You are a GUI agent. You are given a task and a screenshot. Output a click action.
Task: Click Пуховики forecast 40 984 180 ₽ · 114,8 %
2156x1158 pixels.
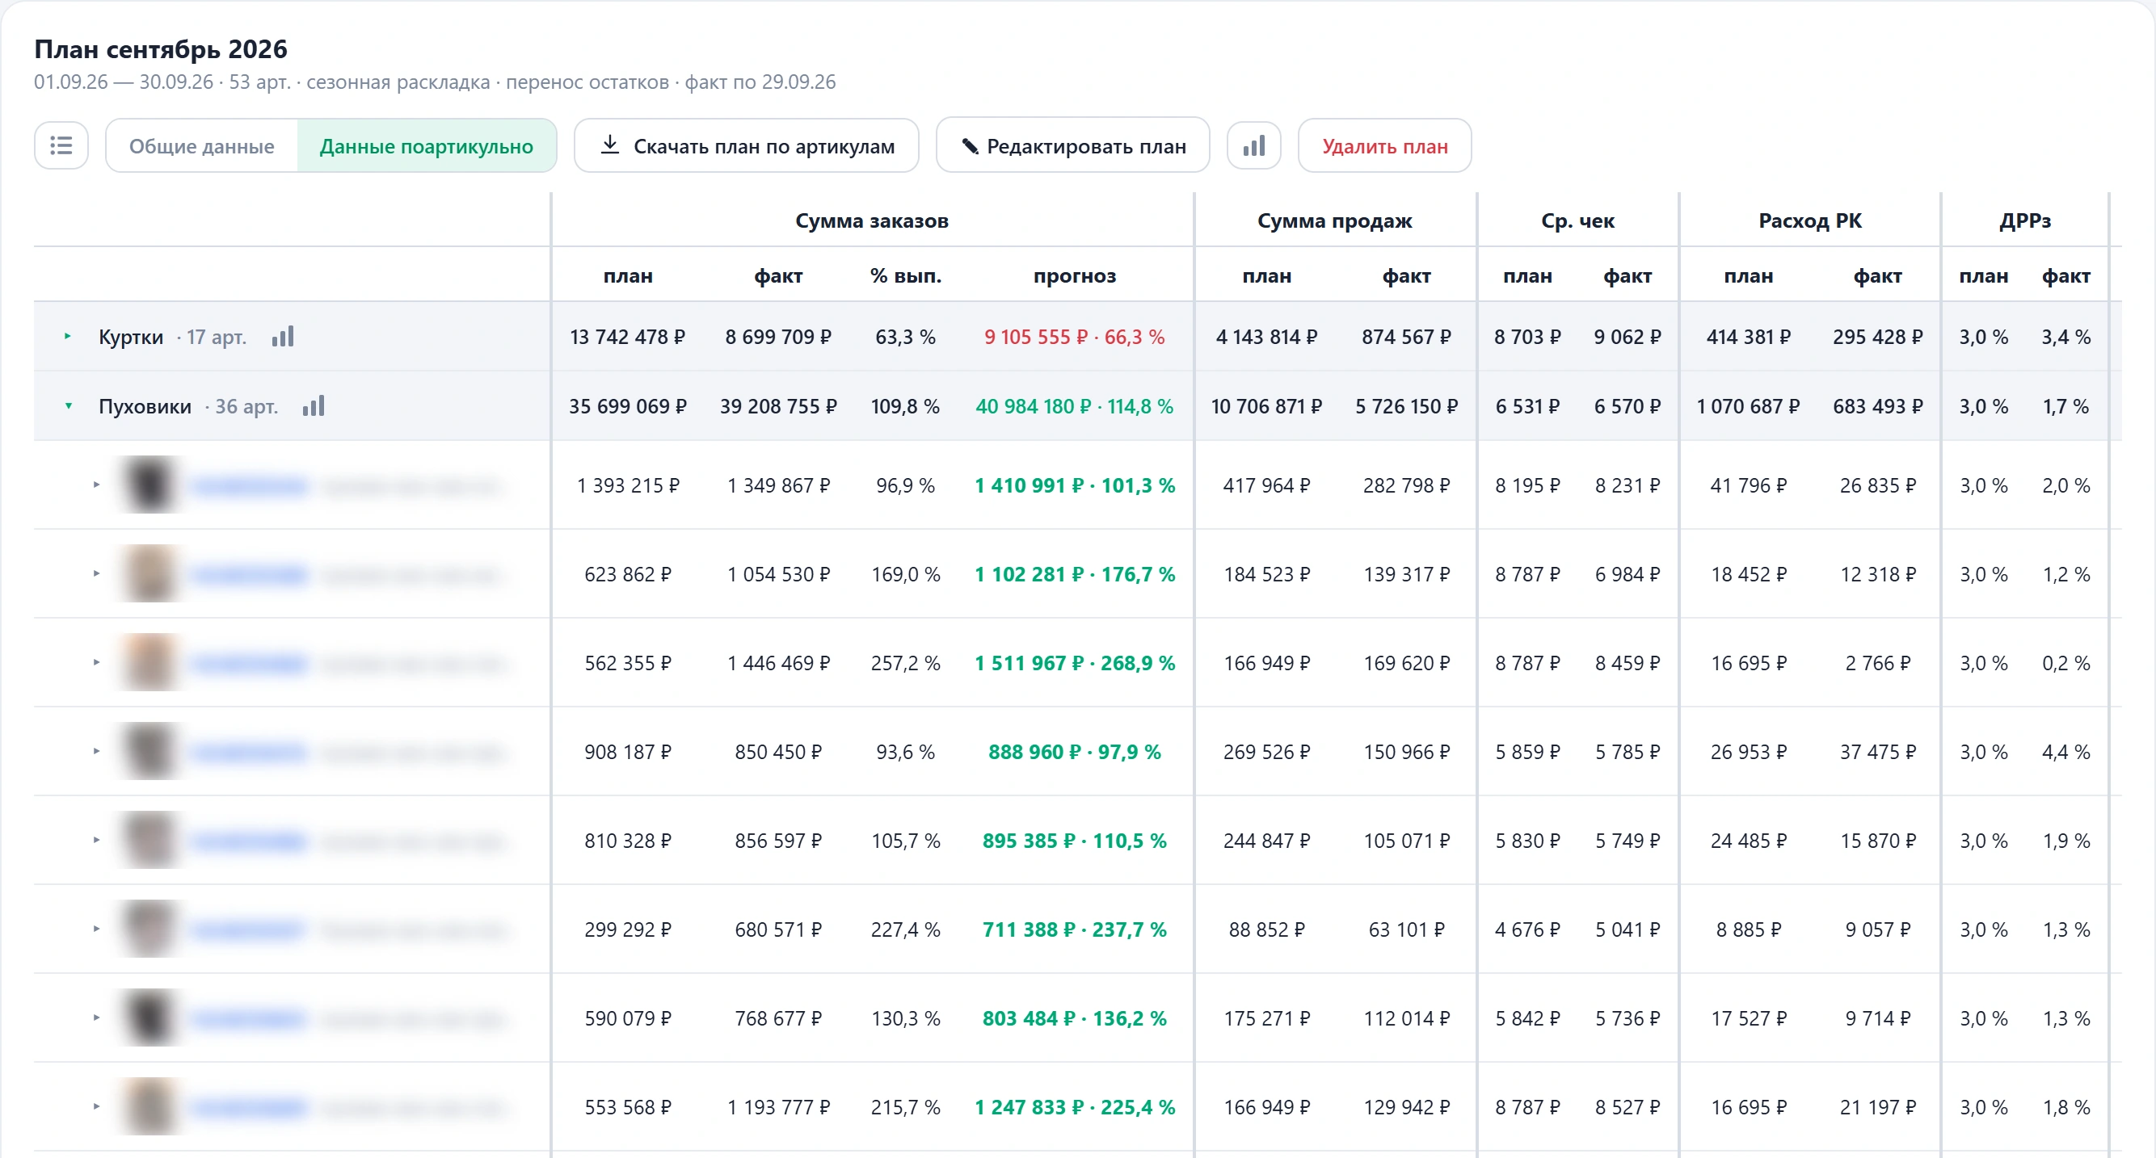[x=1075, y=406]
